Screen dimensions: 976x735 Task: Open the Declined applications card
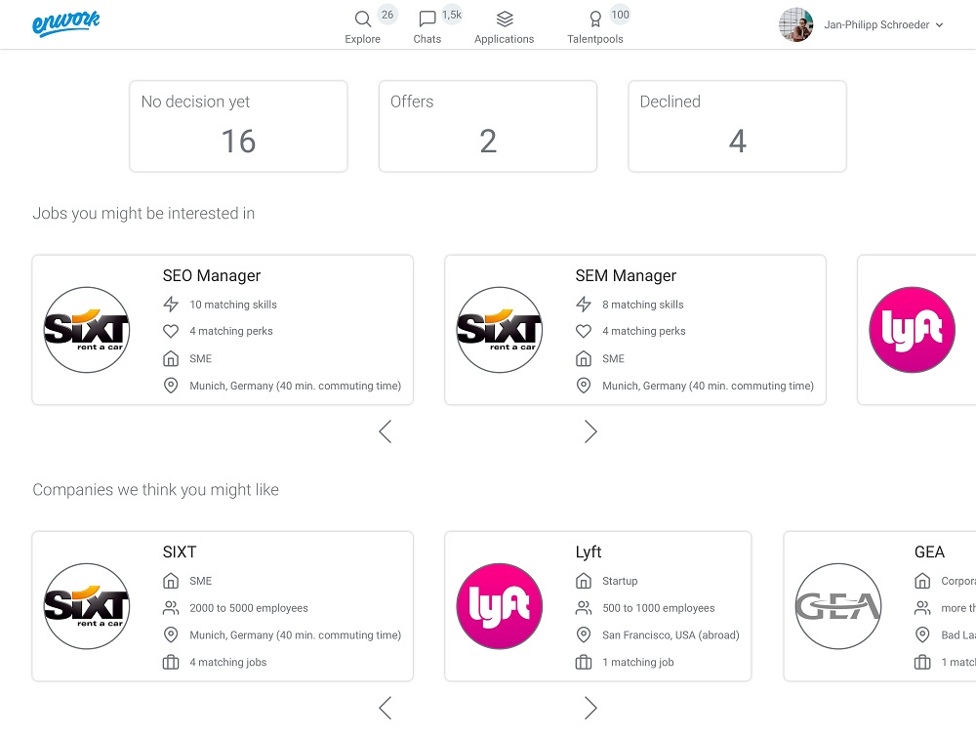[x=738, y=126]
